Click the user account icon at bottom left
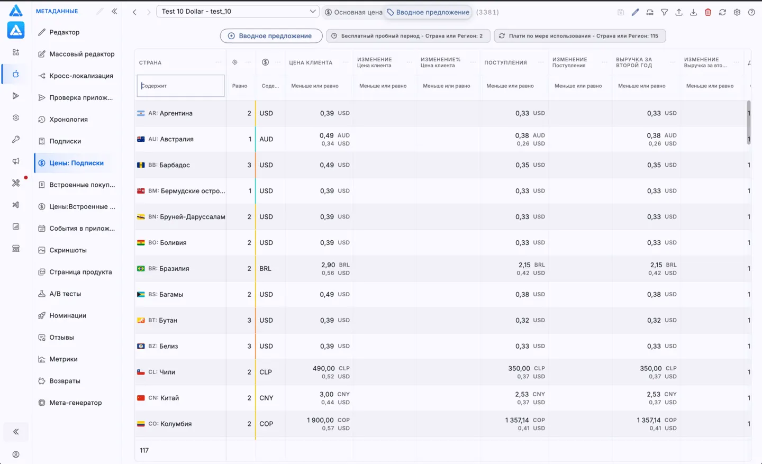This screenshot has width=762, height=464. tap(16, 454)
